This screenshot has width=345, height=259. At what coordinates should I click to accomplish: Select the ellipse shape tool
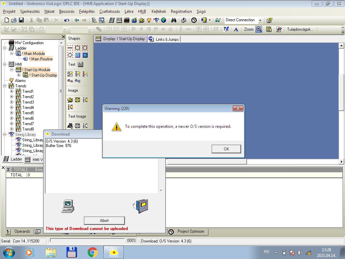[70, 55]
